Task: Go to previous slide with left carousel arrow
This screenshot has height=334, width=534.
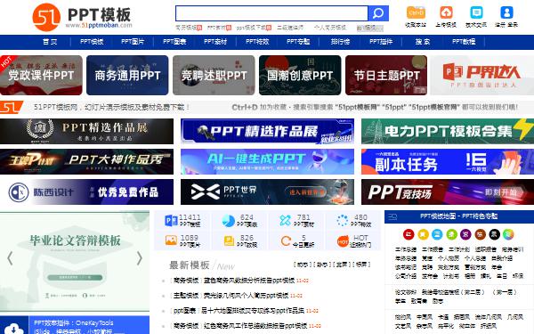Action: (10, 258)
